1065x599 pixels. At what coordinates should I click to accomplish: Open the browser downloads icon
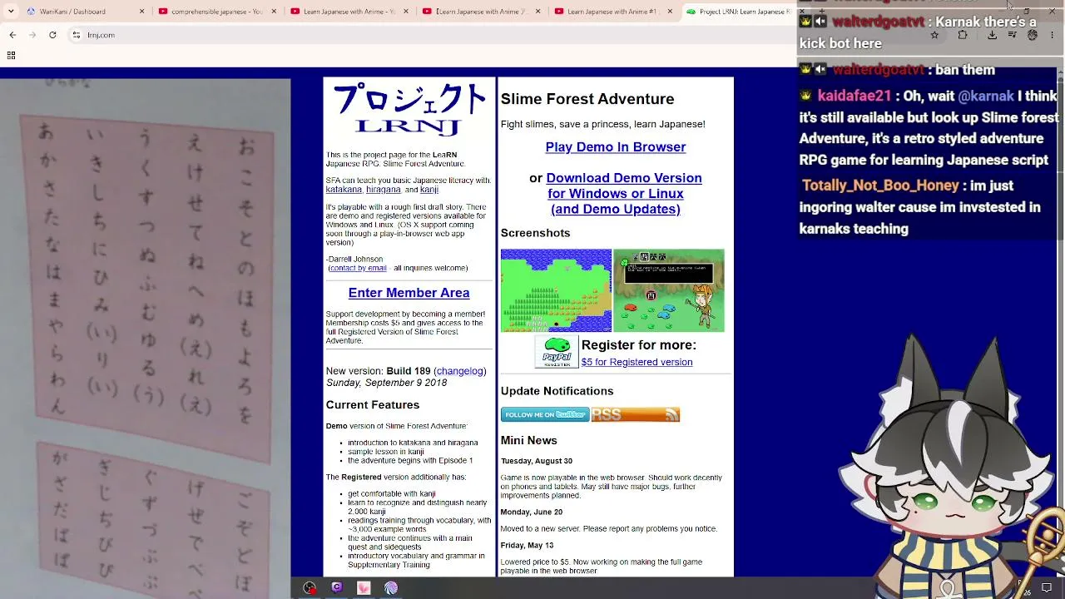point(992,35)
